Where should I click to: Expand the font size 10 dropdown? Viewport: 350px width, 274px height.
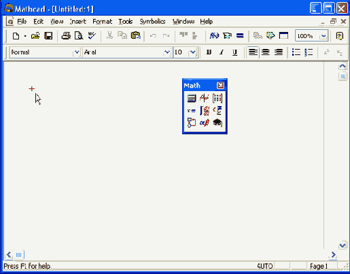click(193, 52)
